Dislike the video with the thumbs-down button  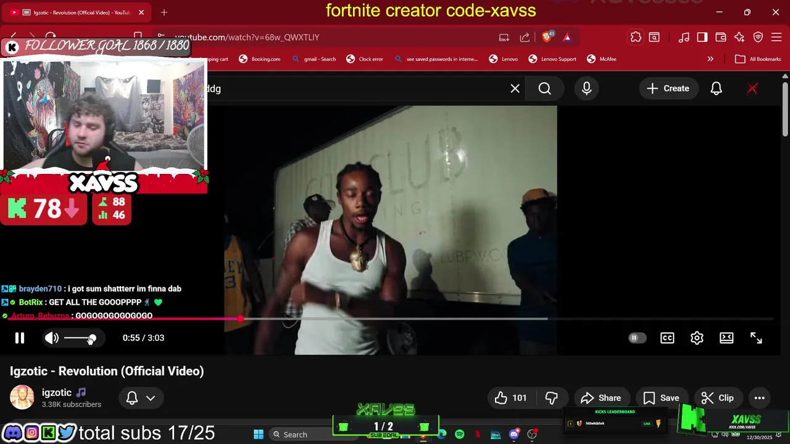coord(552,398)
